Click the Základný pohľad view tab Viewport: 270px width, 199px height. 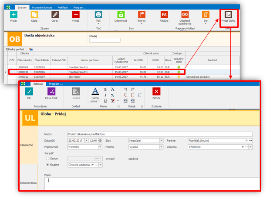[15, 50]
